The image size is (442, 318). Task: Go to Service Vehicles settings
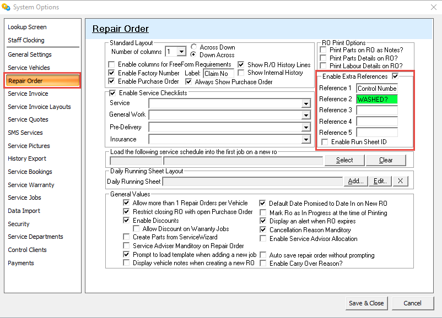[x=29, y=68]
